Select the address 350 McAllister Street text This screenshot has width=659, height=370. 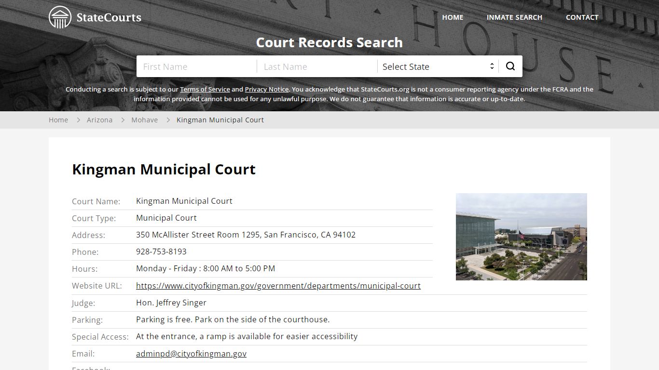coord(246,235)
